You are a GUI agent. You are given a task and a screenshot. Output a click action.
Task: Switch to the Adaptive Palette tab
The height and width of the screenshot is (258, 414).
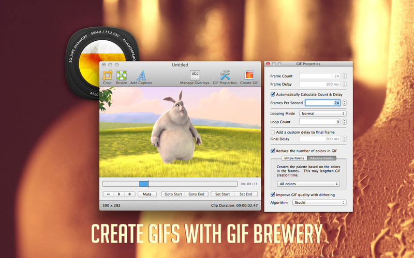(x=321, y=158)
